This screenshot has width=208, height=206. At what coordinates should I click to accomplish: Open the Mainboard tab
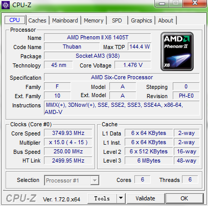click(65, 20)
